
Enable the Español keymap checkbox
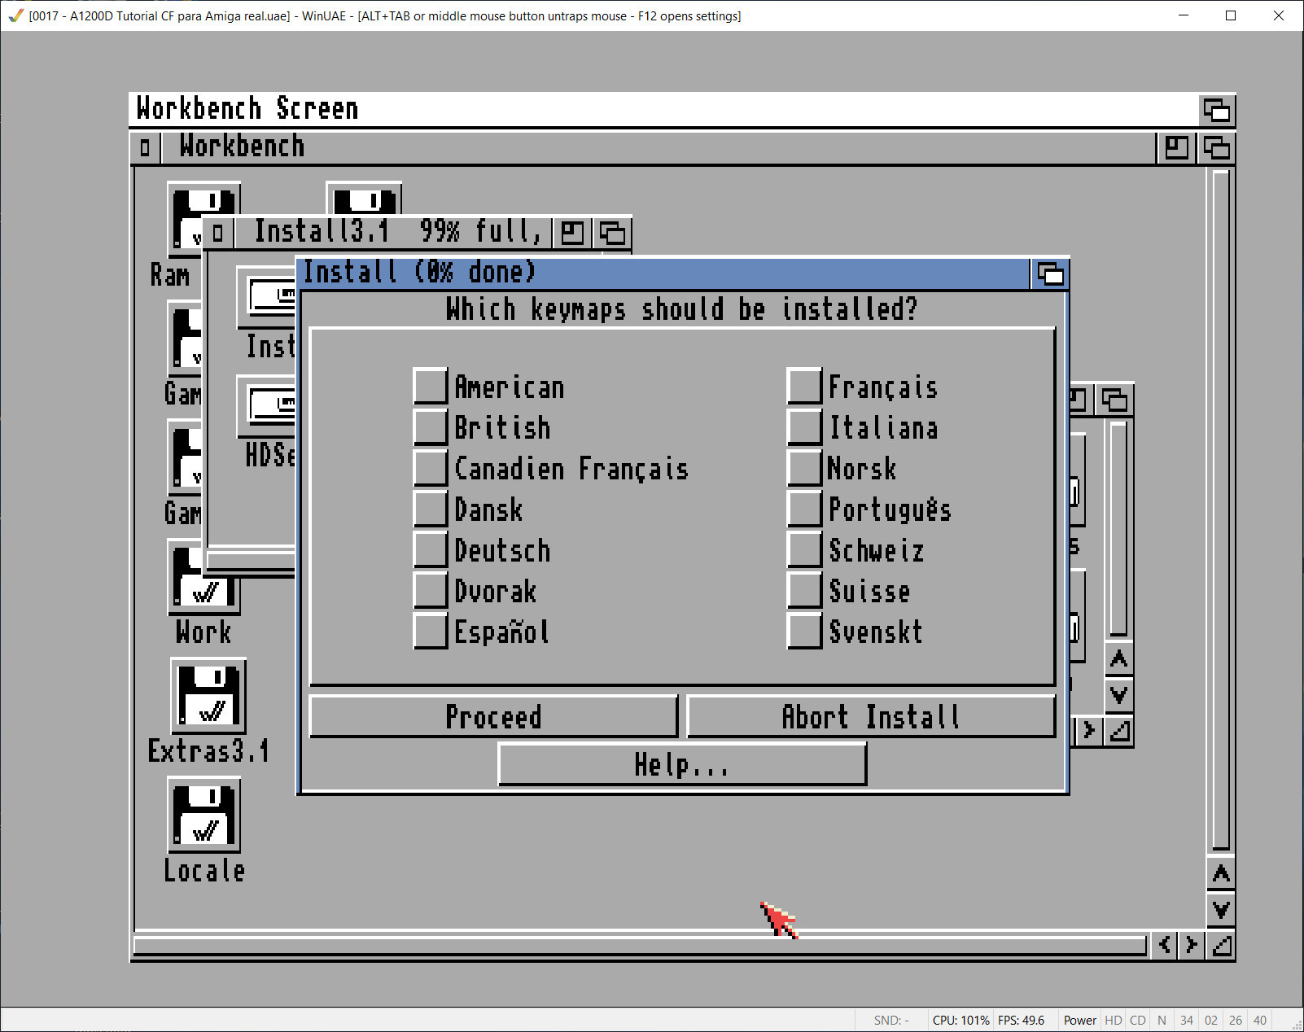[x=431, y=630]
